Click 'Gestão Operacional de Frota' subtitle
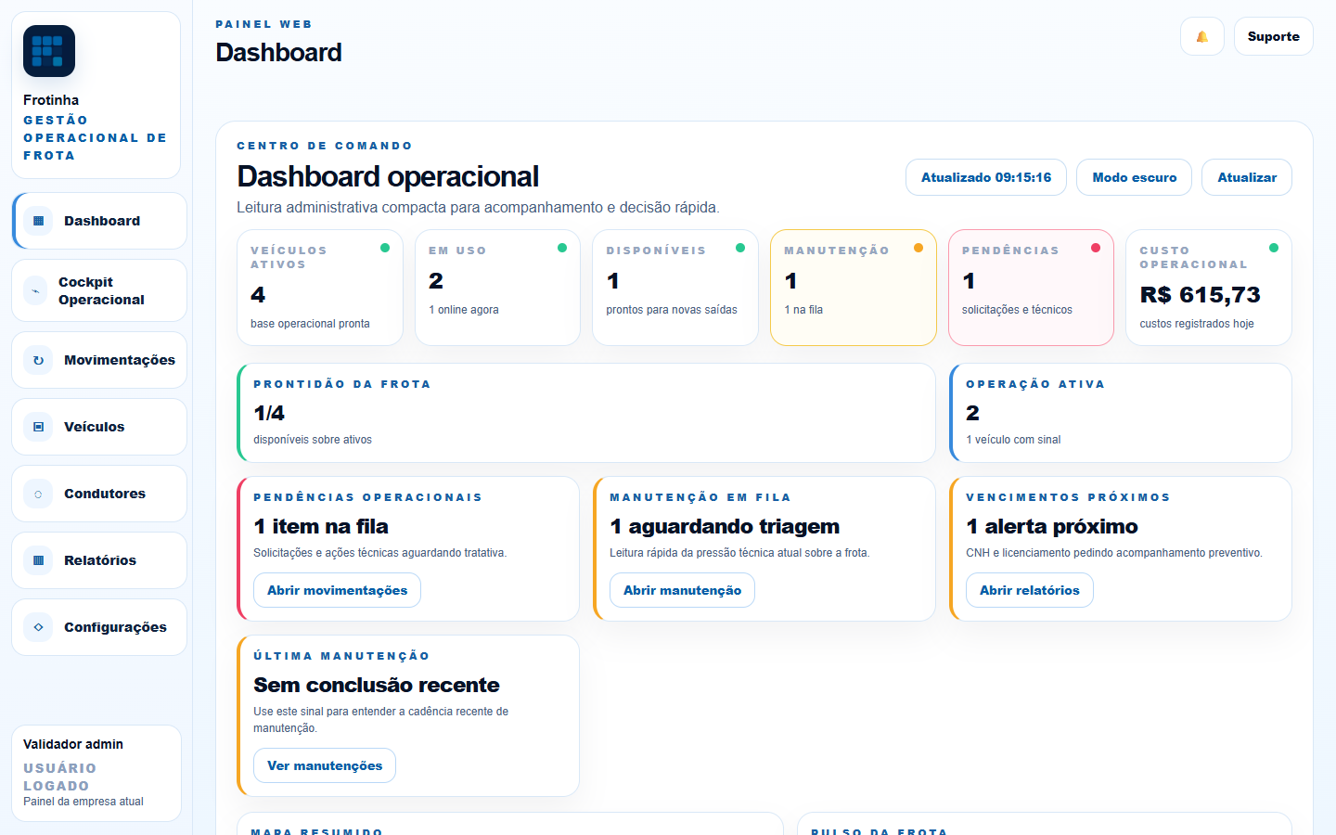Screen dimensions: 1336x835 click(95, 137)
